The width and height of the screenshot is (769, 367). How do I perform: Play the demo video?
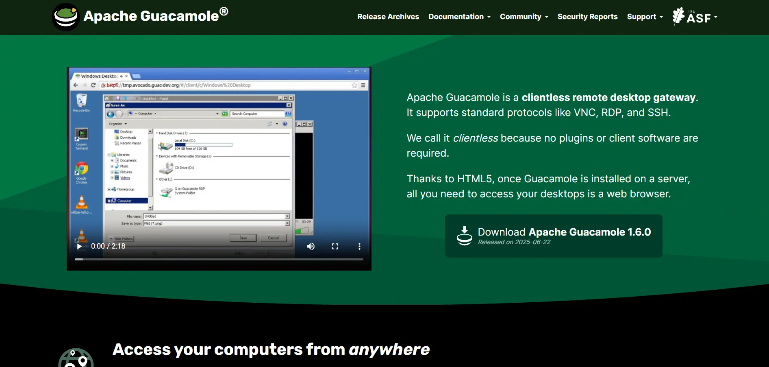click(80, 246)
